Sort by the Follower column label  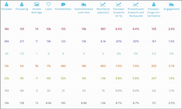[x=6, y=9]
